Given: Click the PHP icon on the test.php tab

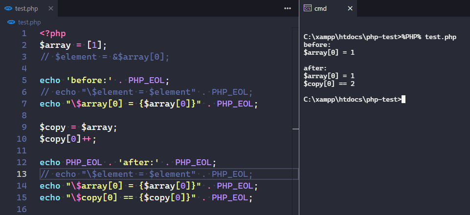Looking at the screenshot, I should (9, 8).
